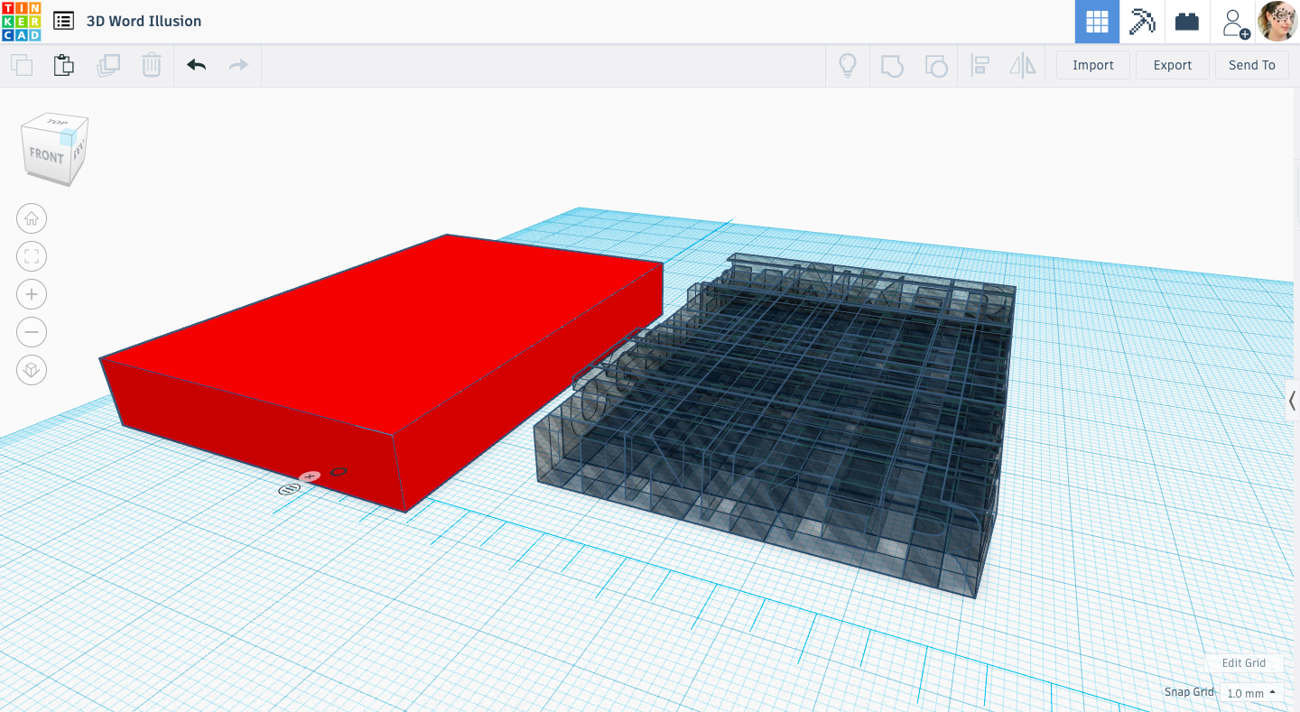Open the Mirror flip tool
Viewport: 1300px width, 712px height.
coord(1023,65)
